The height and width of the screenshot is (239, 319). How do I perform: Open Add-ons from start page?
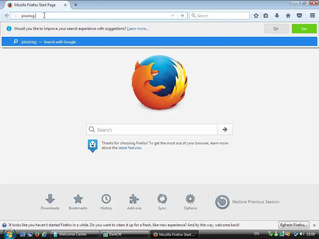[134, 202]
